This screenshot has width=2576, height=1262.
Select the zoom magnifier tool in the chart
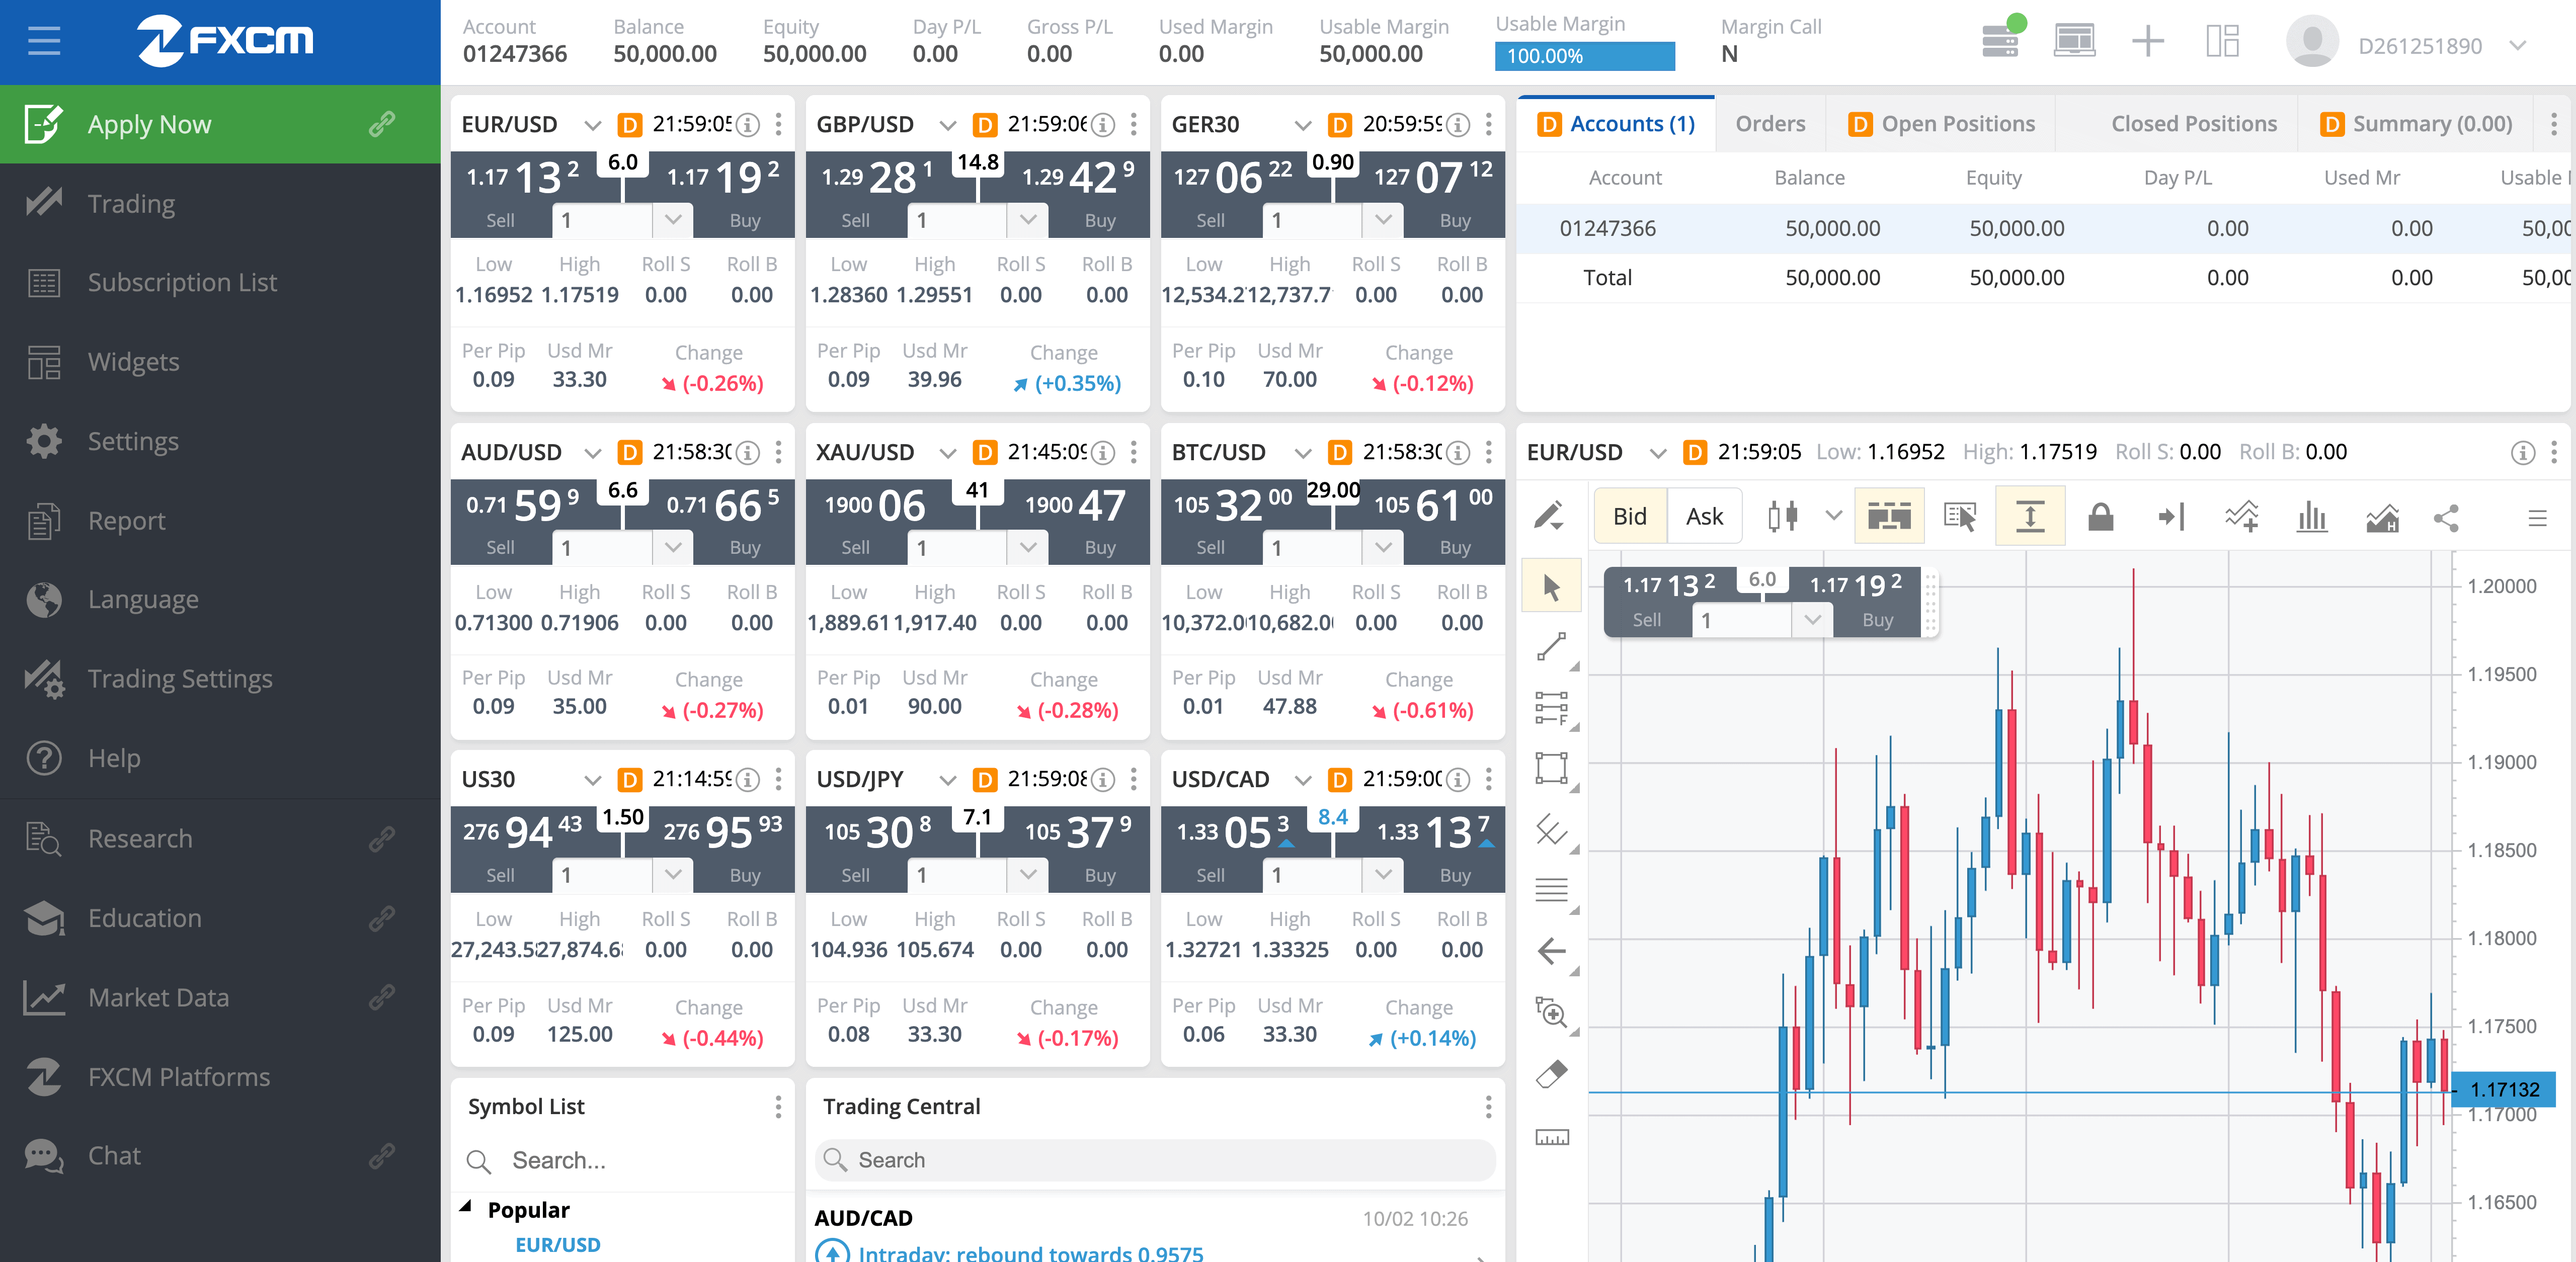1551,1012
